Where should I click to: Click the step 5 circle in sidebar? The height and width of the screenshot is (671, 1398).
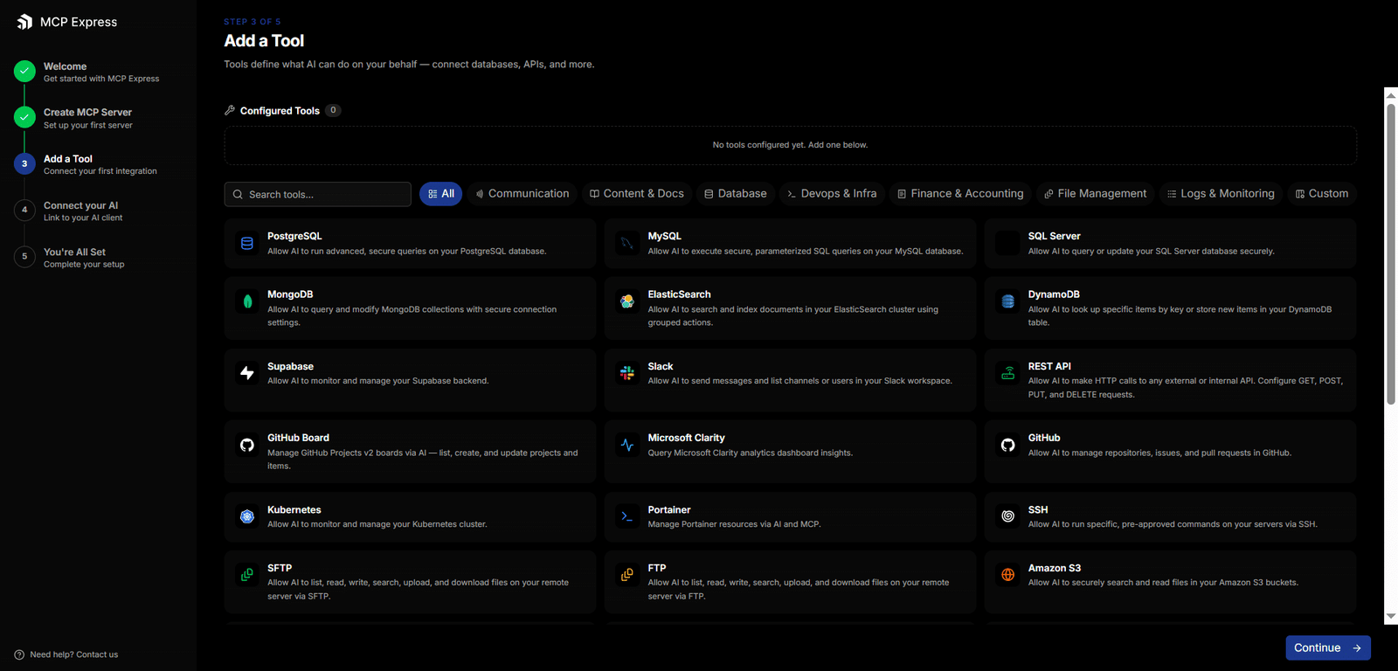[x=24, y=256]
